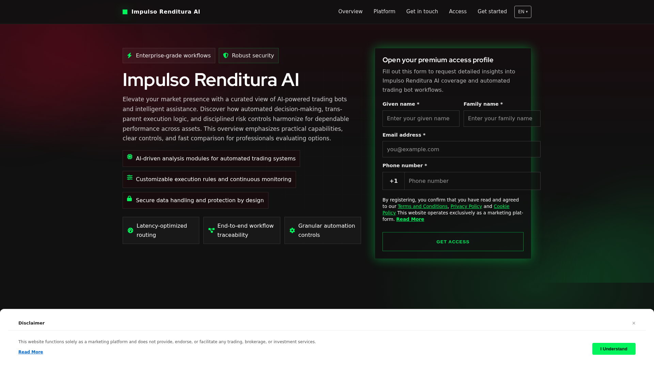Select Get started in the navigation
The height and width of the screenshot is (367, 654).
click(492, 12)
